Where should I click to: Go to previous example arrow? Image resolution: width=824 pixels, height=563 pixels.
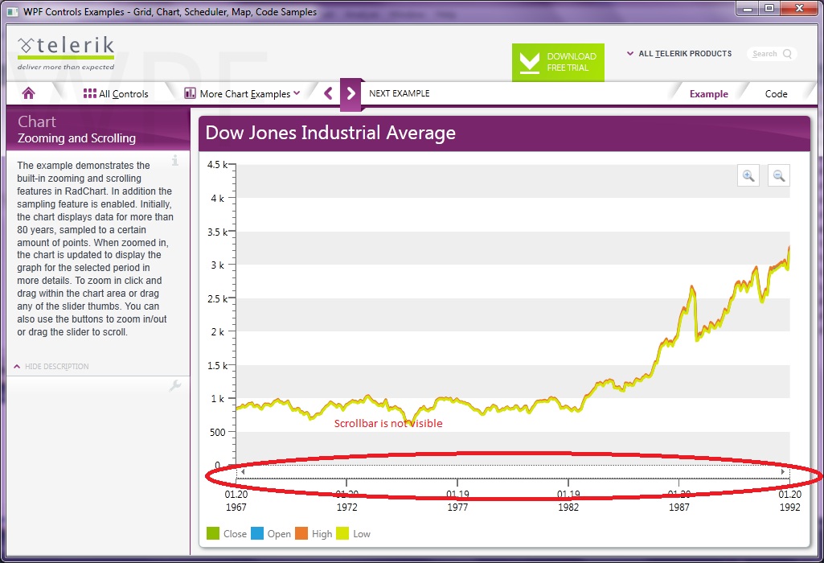pos(328,93)
